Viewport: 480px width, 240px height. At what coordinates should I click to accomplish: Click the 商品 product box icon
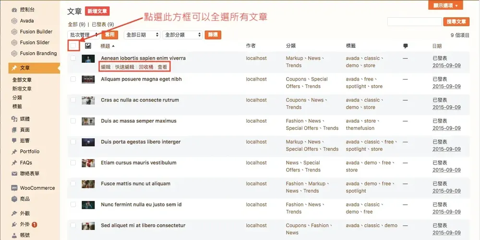point(14,199)
